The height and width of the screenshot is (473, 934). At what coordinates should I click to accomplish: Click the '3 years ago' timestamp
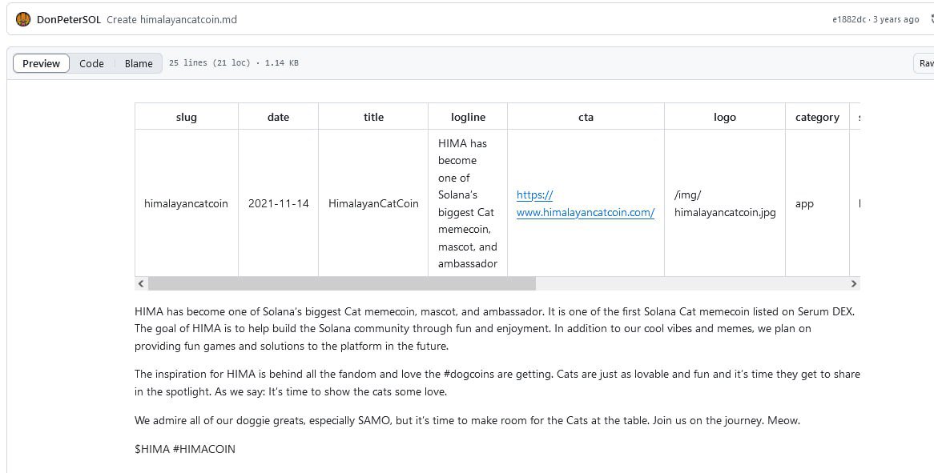[896, 20]
